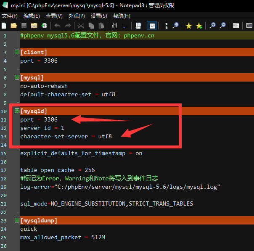Cut selection with the scissors icon
This screenshot has width=254, height=251.
(x=81, y=26)
